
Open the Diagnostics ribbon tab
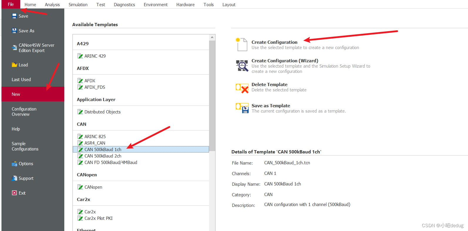pyautogui.click(x=124, y=5)
